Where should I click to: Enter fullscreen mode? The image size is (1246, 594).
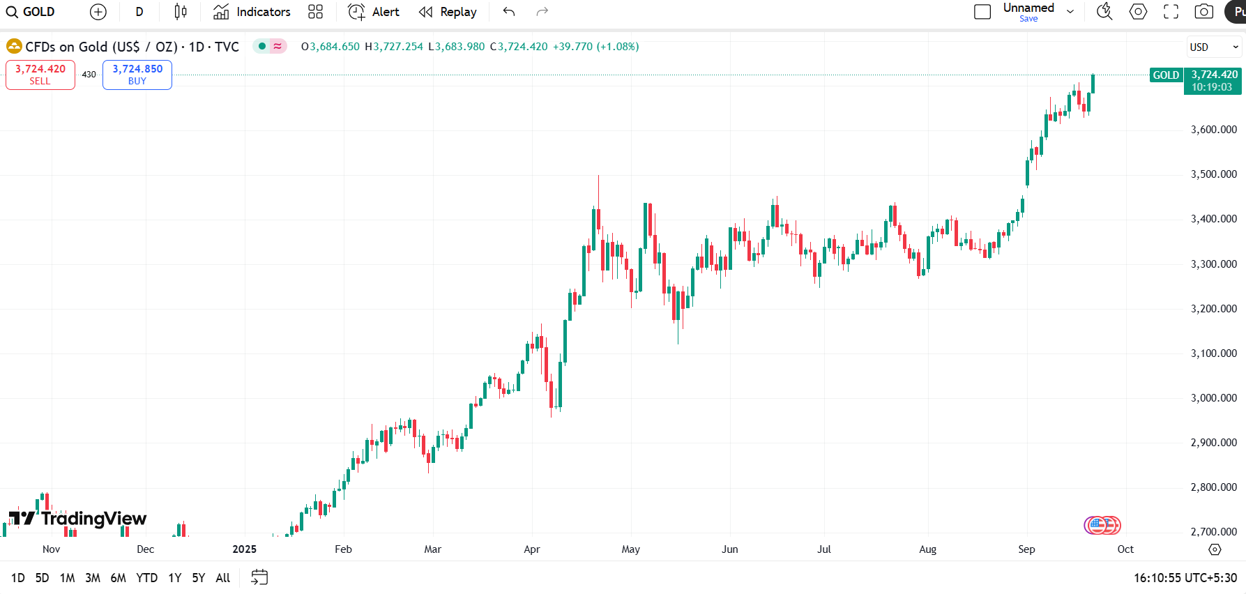[1171, 12]
